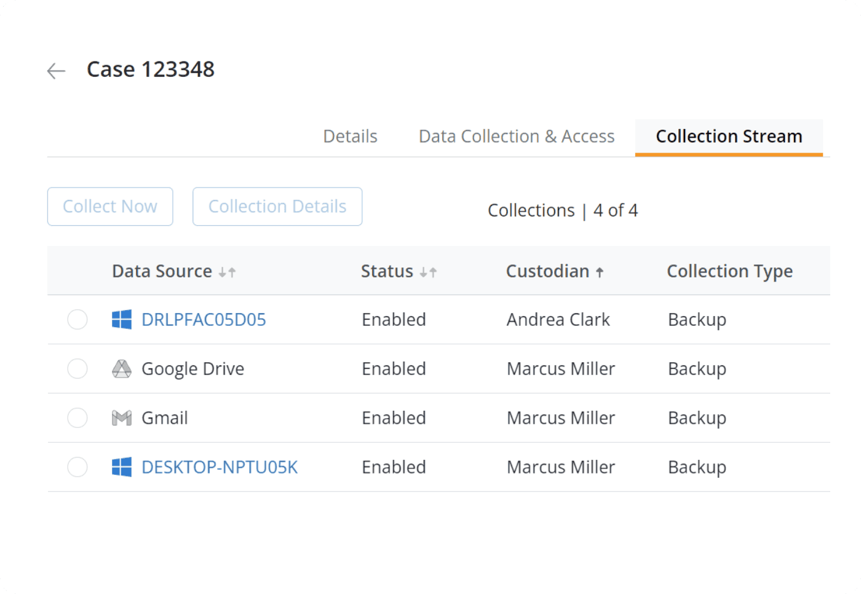The image size is (861, 594).
Task: Select the Gmail row radio button
Action: coord(77,418)
